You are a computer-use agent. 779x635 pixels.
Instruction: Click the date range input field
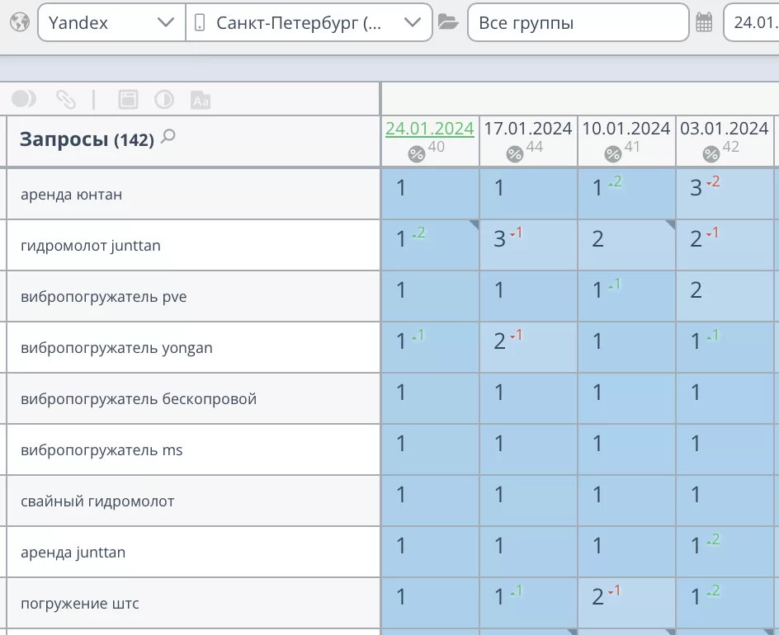(x=753, y=23)
